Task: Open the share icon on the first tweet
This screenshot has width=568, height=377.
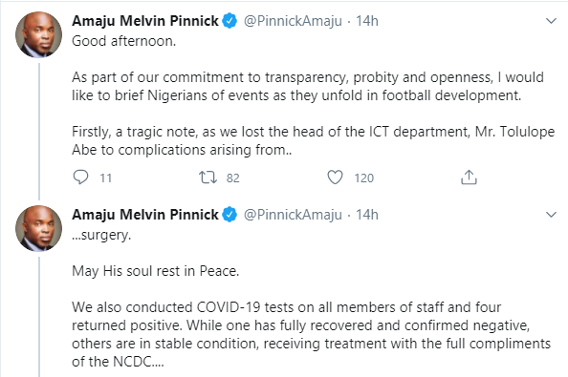Action: pyautogui.click(x=469, y=178)
